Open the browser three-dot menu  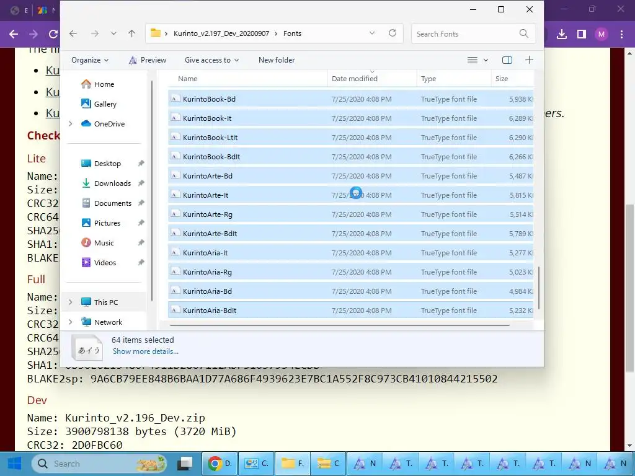621,35
